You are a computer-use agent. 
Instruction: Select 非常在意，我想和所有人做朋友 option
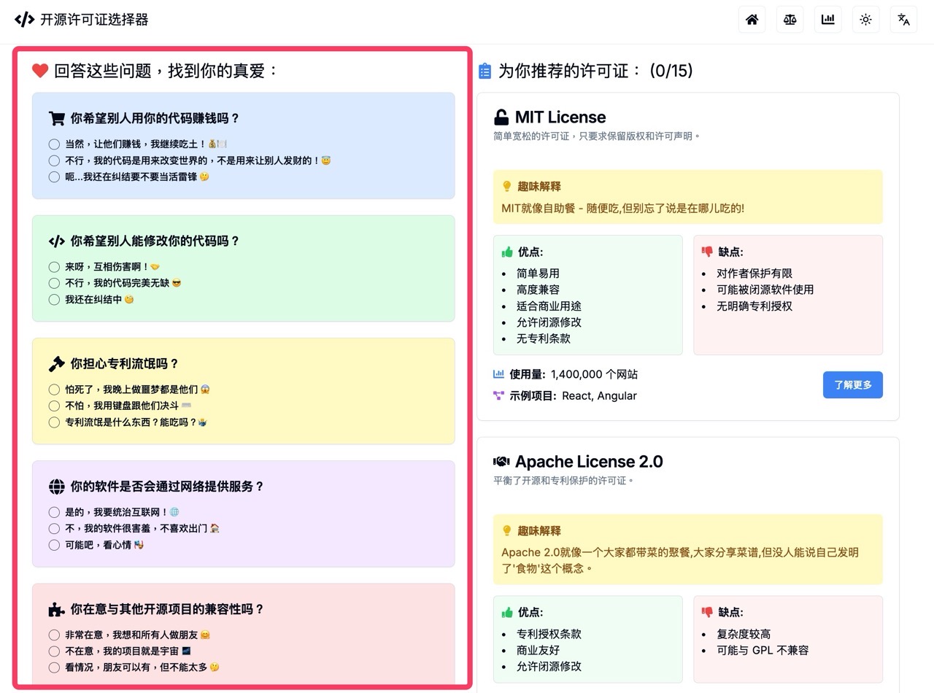pyautogui.click(x=54, y=635)
